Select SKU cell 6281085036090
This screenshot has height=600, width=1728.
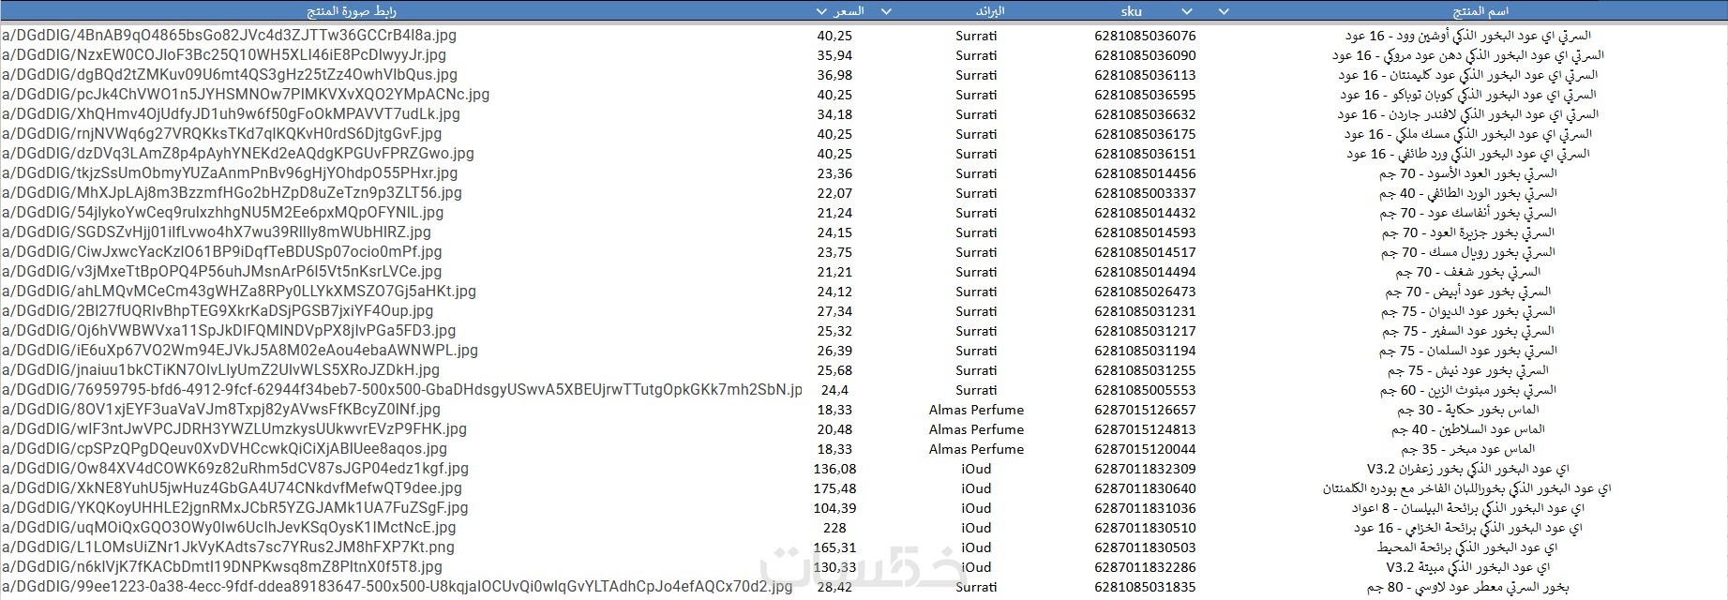tap(1145, 55)
